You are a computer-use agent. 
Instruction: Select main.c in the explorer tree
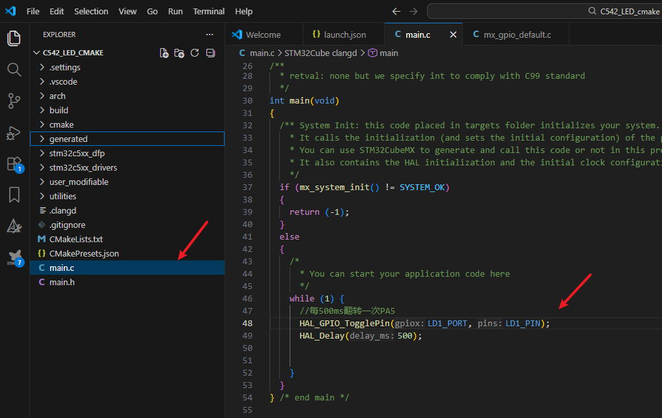[127, 268]
